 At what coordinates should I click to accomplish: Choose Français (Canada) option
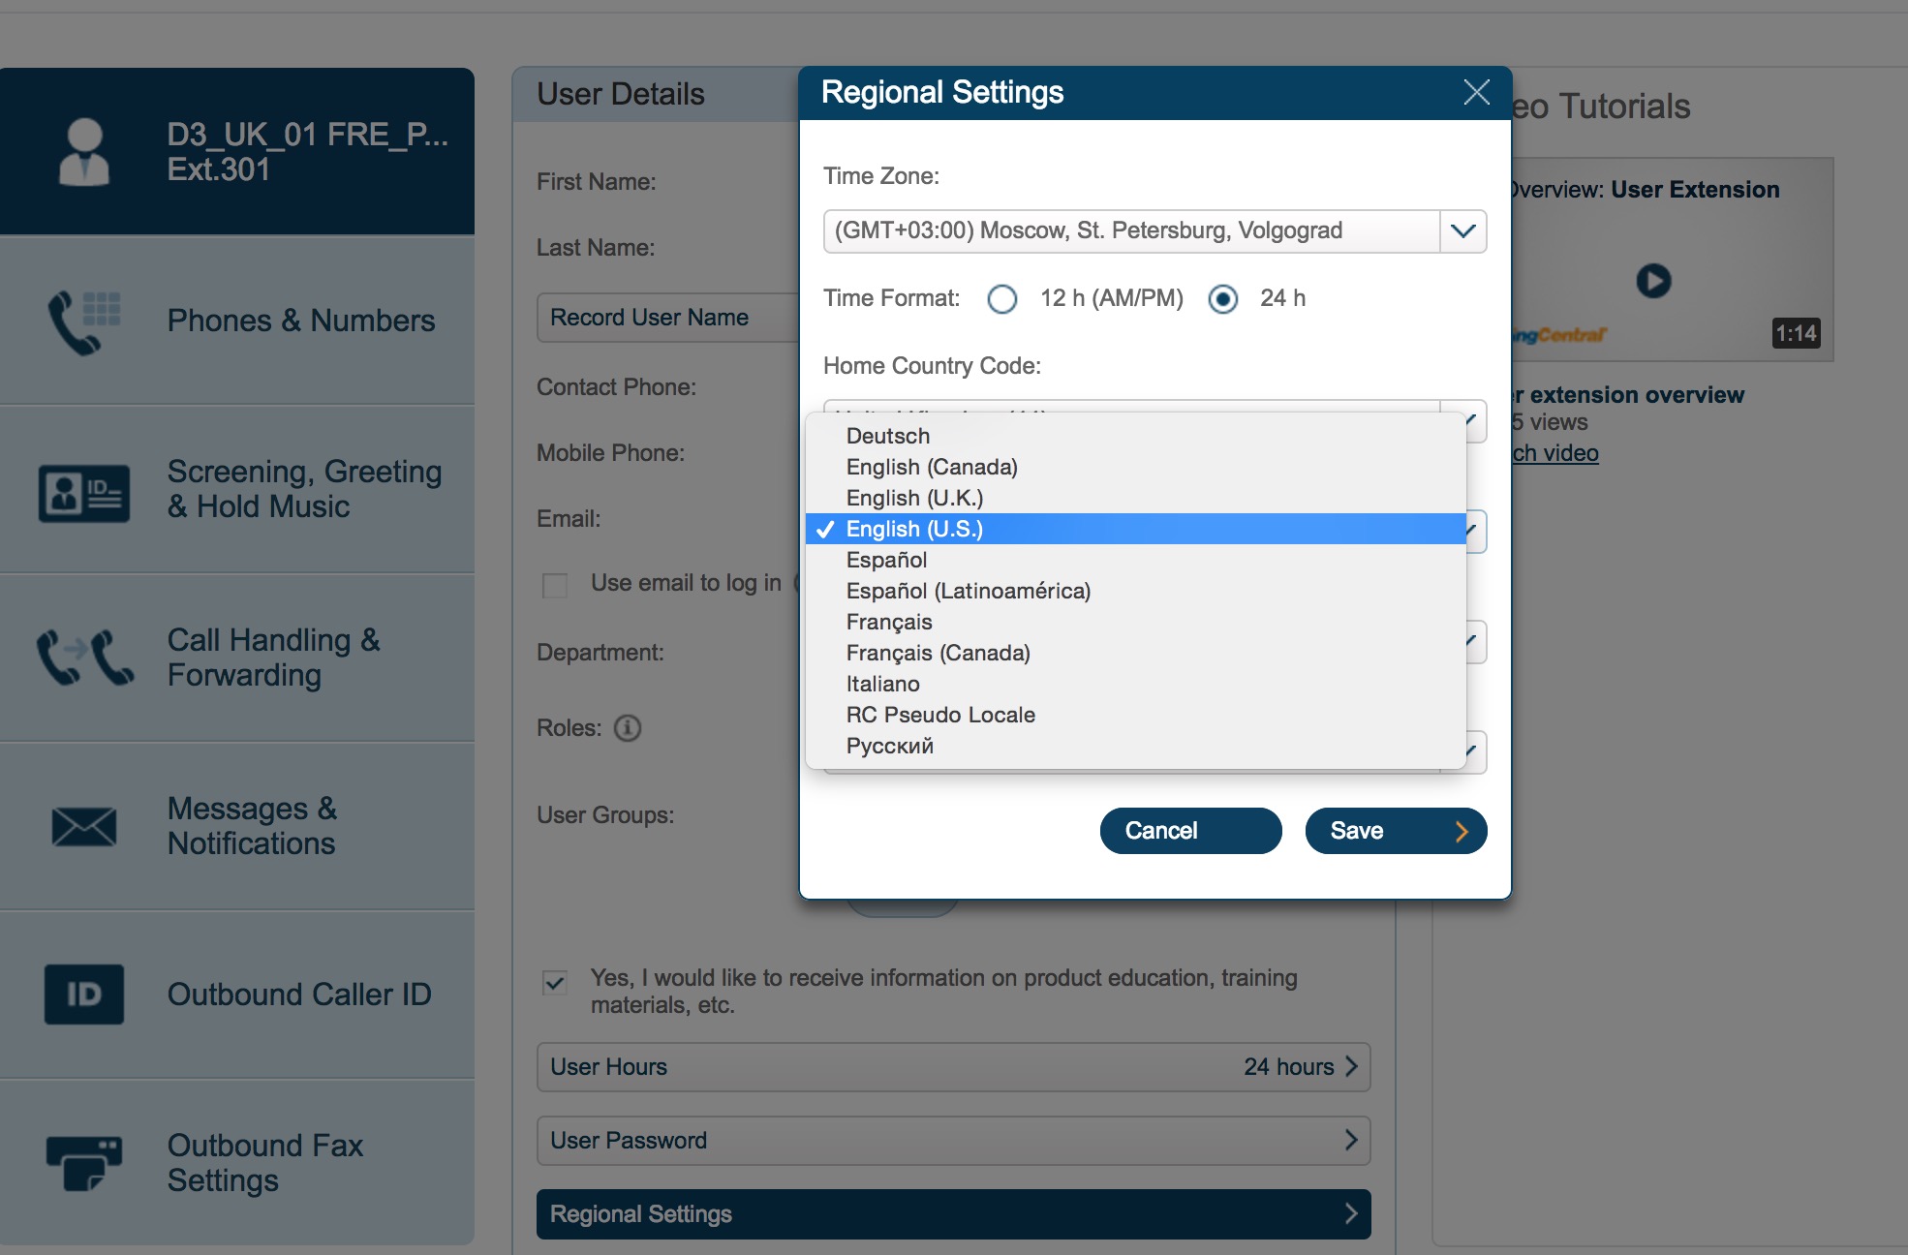[1136, 653]
